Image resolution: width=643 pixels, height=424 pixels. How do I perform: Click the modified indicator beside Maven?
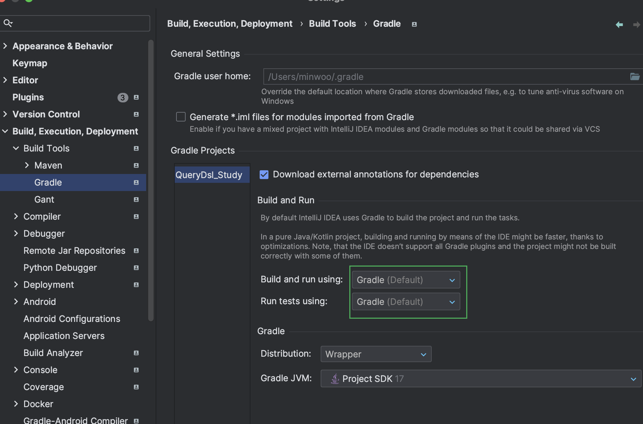136,166
